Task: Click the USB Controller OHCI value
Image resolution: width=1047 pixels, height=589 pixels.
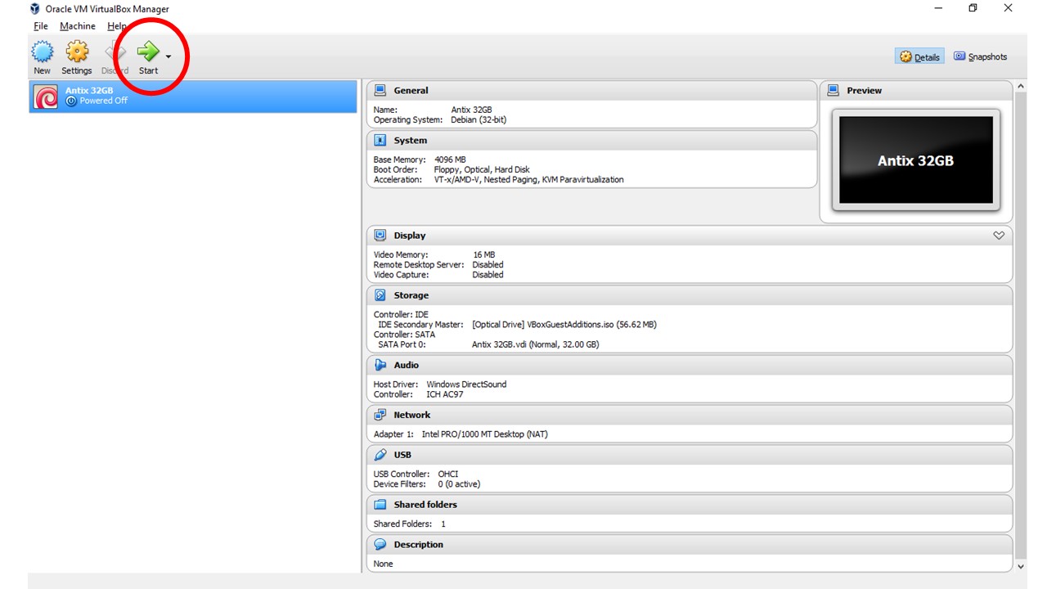Action: (x=448, y=474)
